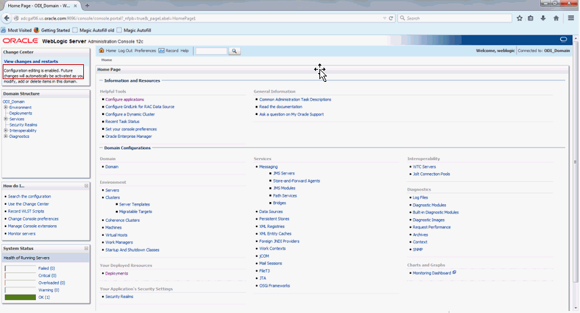
Task: Open the Firefox hamburger menu
Action: [571, 18]
